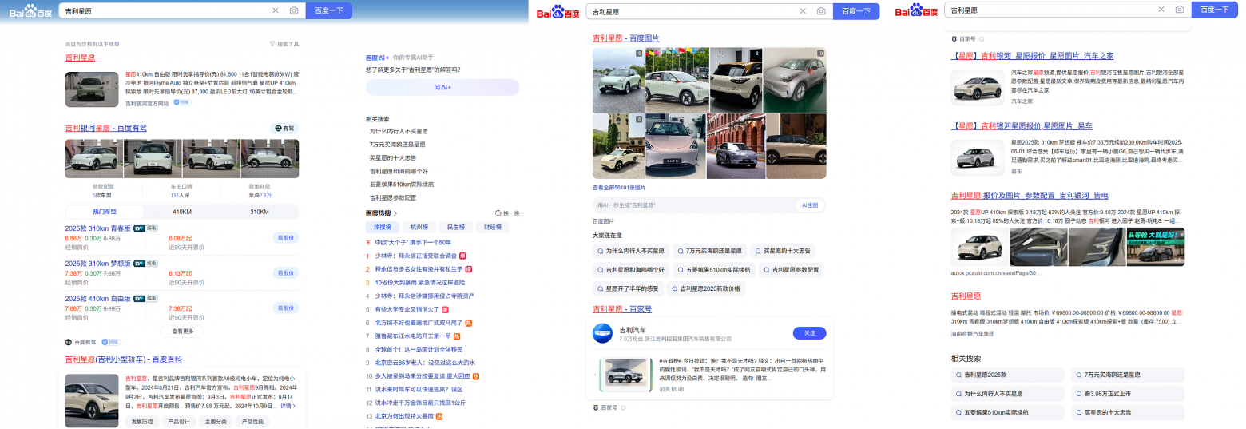Clear the search box in the right panel
This screenshot has width=1246, height=429.
(x=1162, y=10)
